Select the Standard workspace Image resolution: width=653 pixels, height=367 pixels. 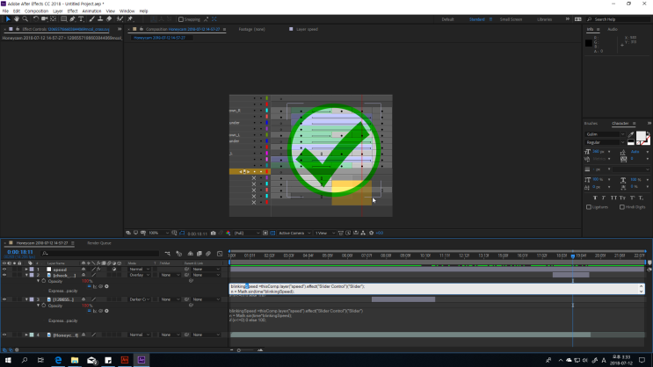tap(477, 19)
